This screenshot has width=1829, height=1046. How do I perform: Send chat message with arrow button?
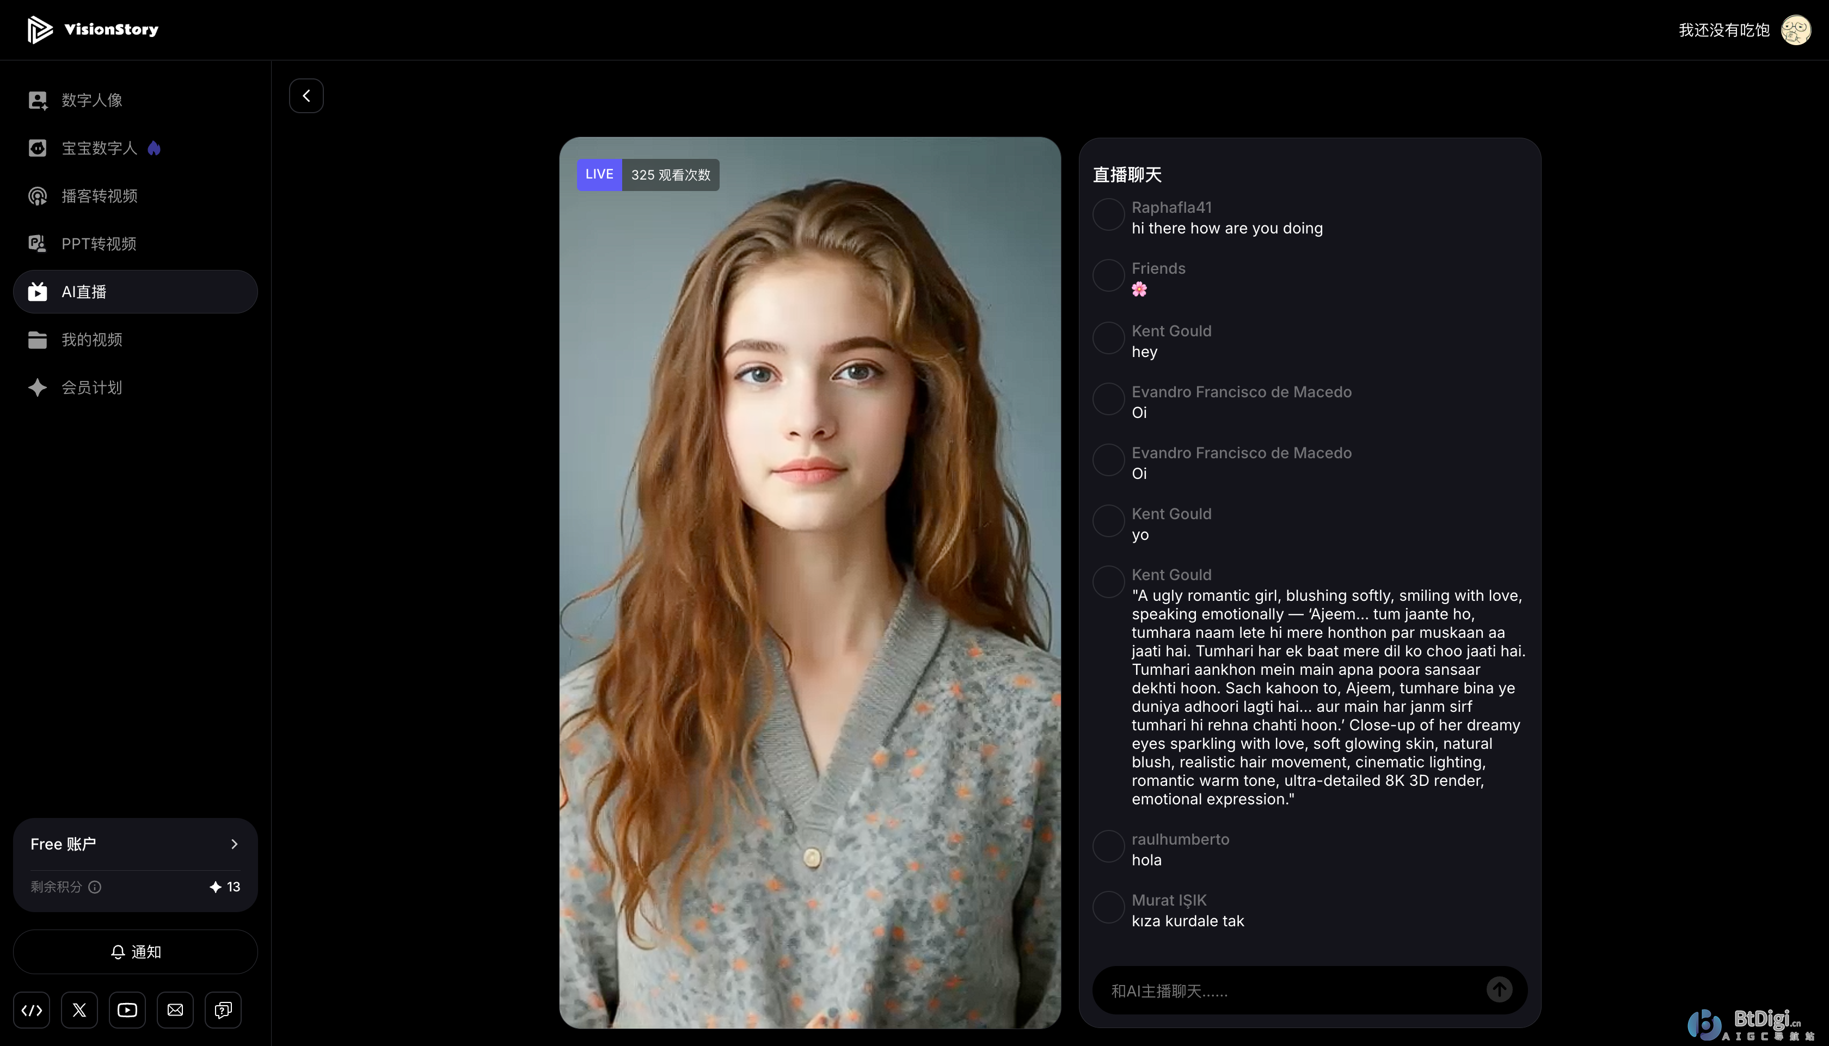click(1499, 990)
